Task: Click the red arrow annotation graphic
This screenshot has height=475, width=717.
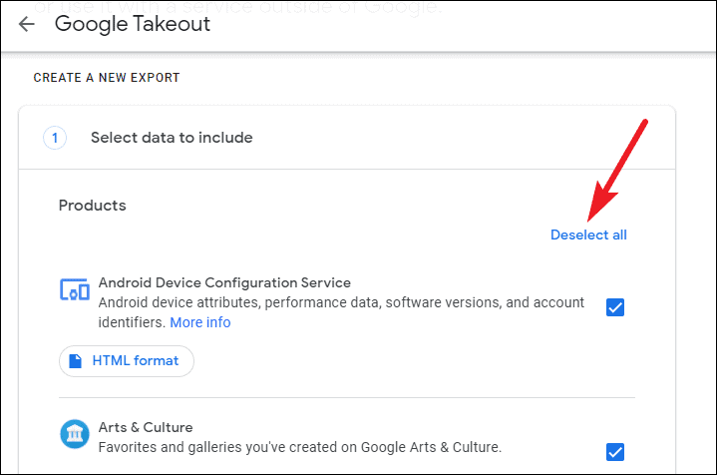Action: (619, 168)
